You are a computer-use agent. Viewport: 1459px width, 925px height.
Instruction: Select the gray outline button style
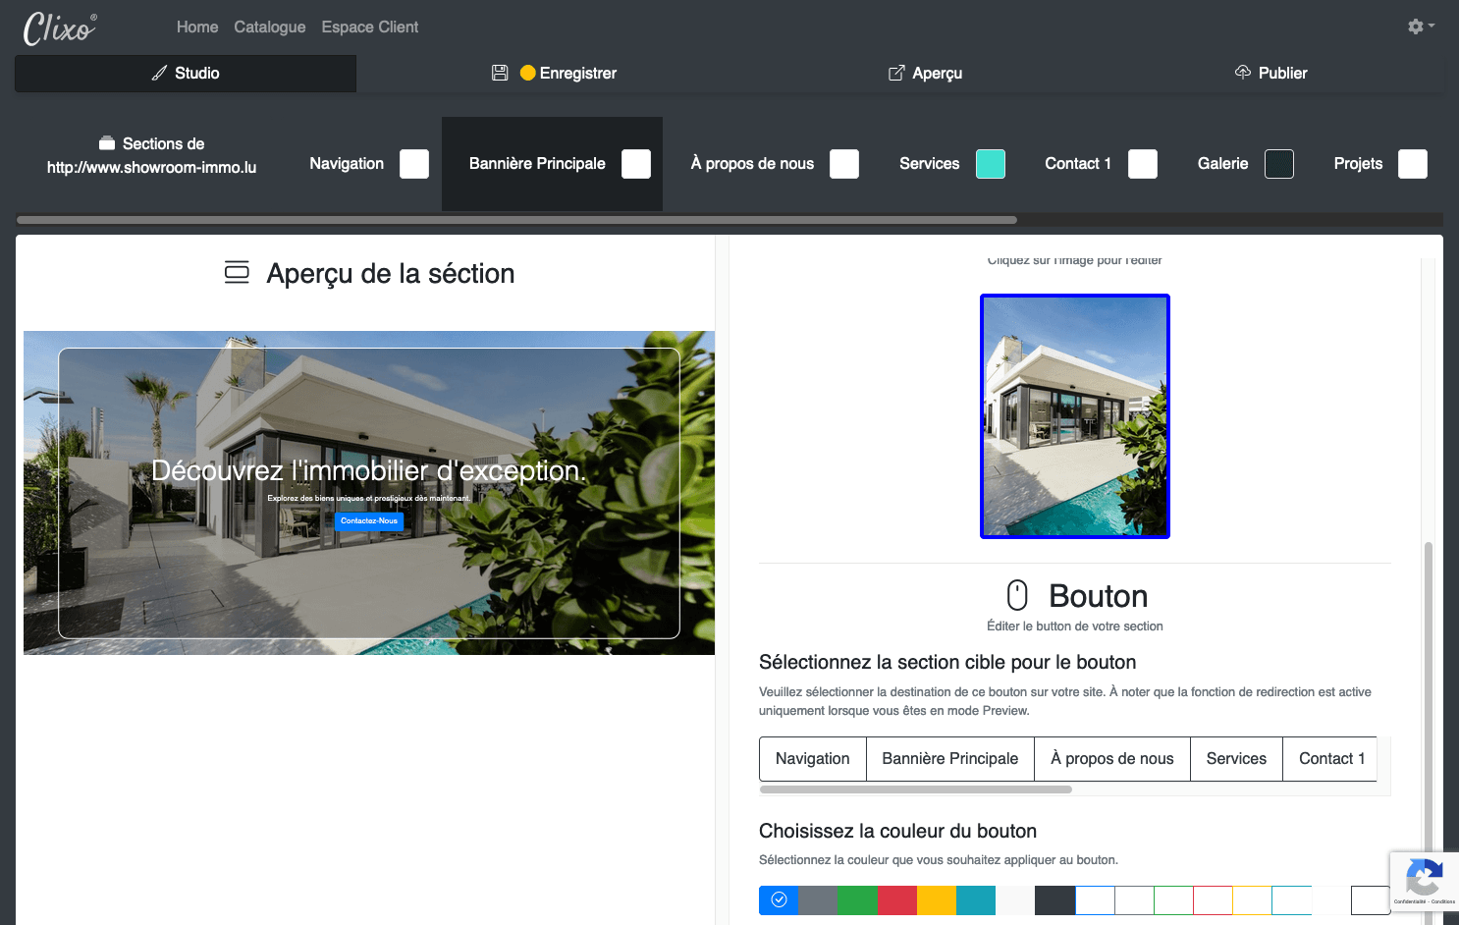1135,900
